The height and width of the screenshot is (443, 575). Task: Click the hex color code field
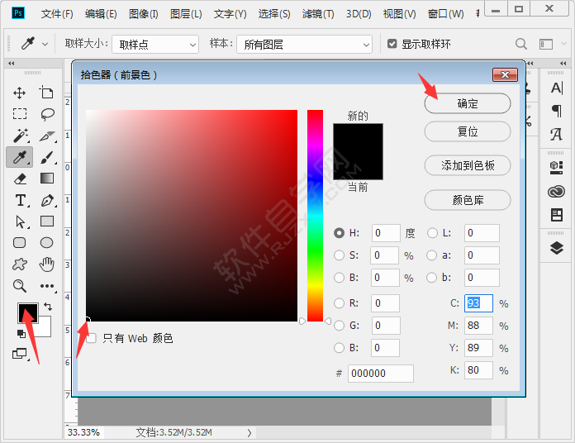tap(381, 374)
